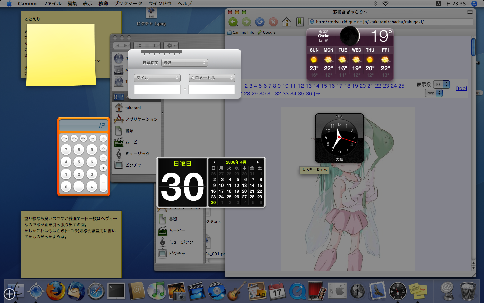Open the ファイル menu
The width and height of the screenshot is (484, 303).
pos(52,4)
